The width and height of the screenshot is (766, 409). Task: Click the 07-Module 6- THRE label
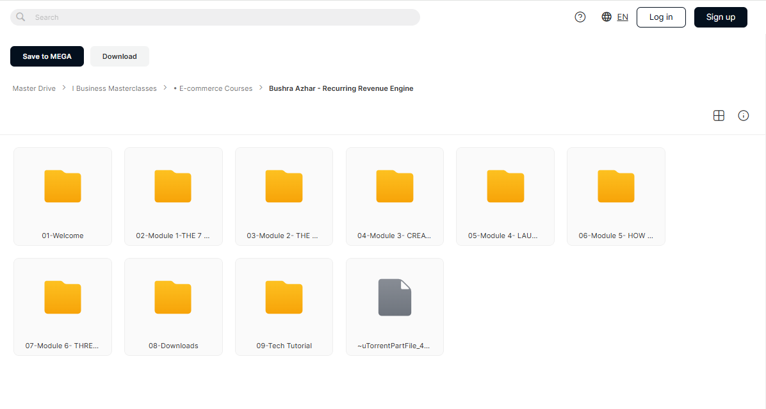coord(62,346)
